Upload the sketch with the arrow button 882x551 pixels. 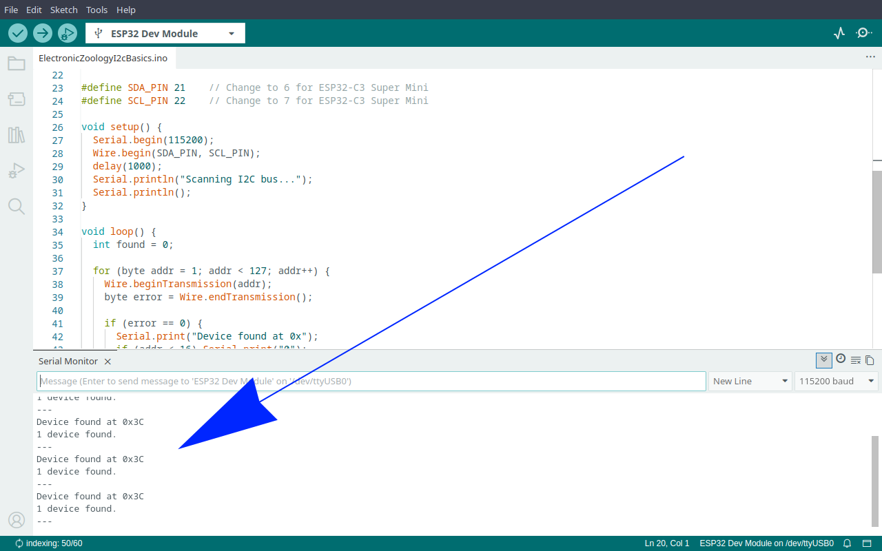tap(43, 33)
